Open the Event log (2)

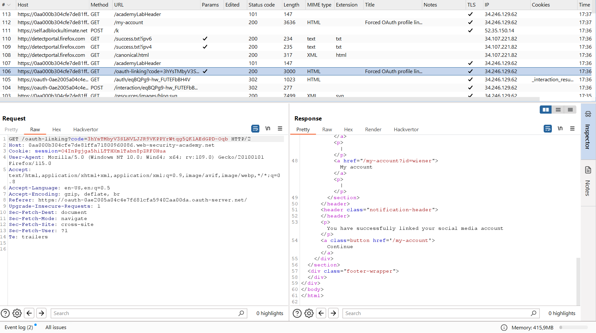click(19, 327)
